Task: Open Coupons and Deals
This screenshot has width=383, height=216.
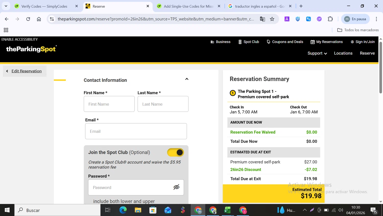Action: pyautogui.click(x=285, y=42)
